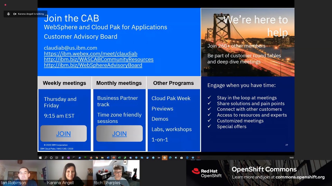
Task: Open Microsoft Store from the taskbar
Action: [181, 158]
